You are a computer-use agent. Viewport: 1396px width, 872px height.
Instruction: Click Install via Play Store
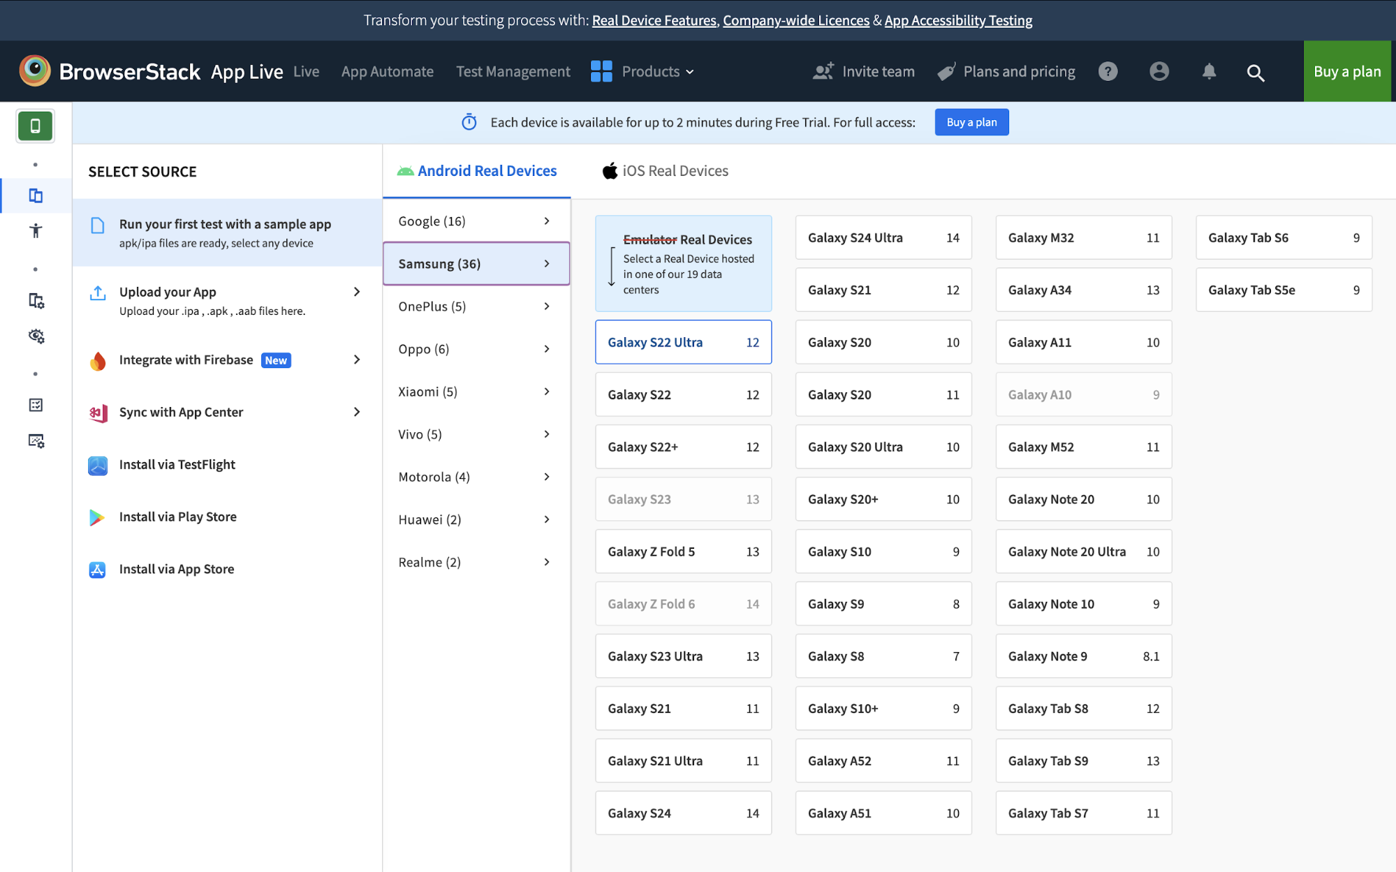click(x=177, y=517)
